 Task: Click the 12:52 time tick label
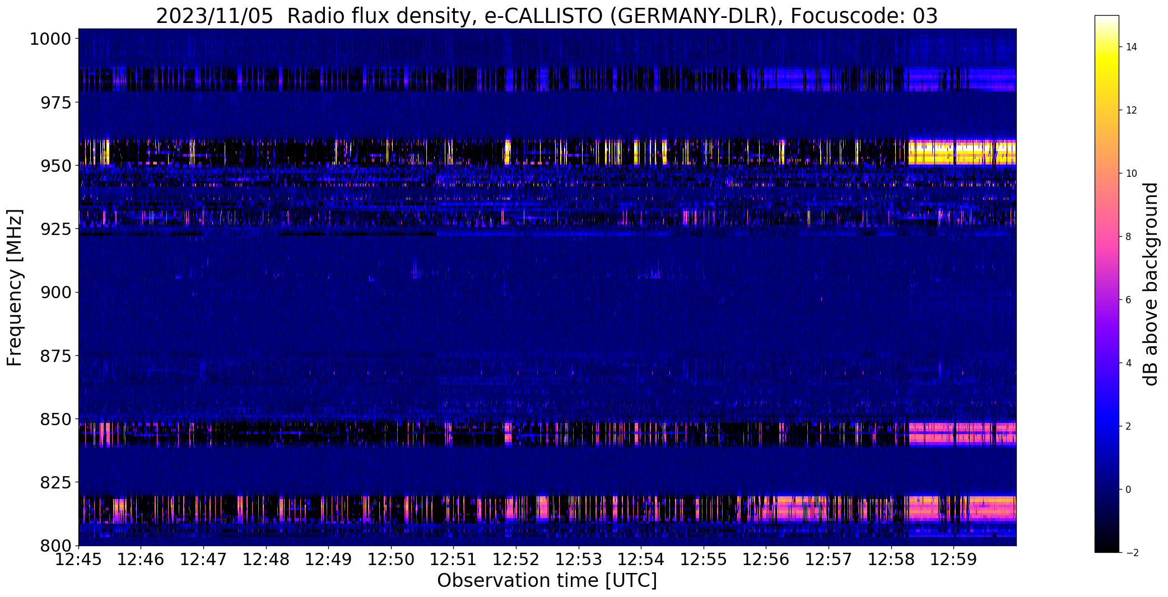[x=516, y=560]
